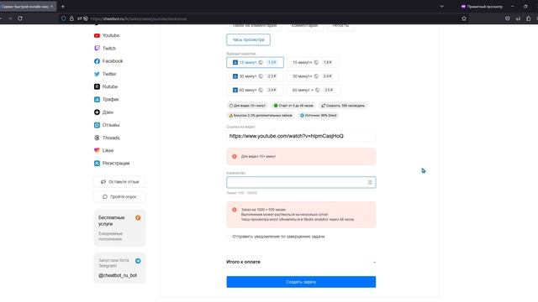Click the Пройти опрос button
Image resolution: width=538 pixels, height=302 pixels.
(119, 197)
